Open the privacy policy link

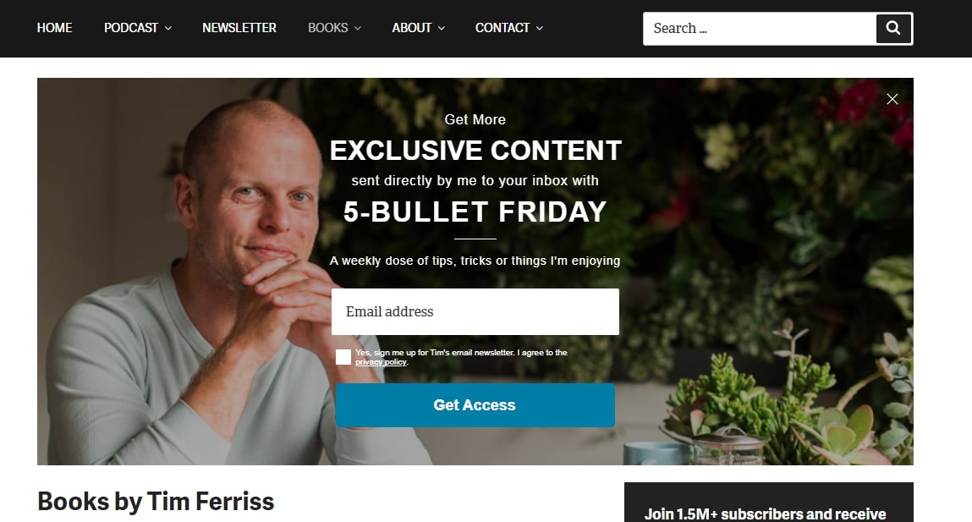click(x=382, y=362)
